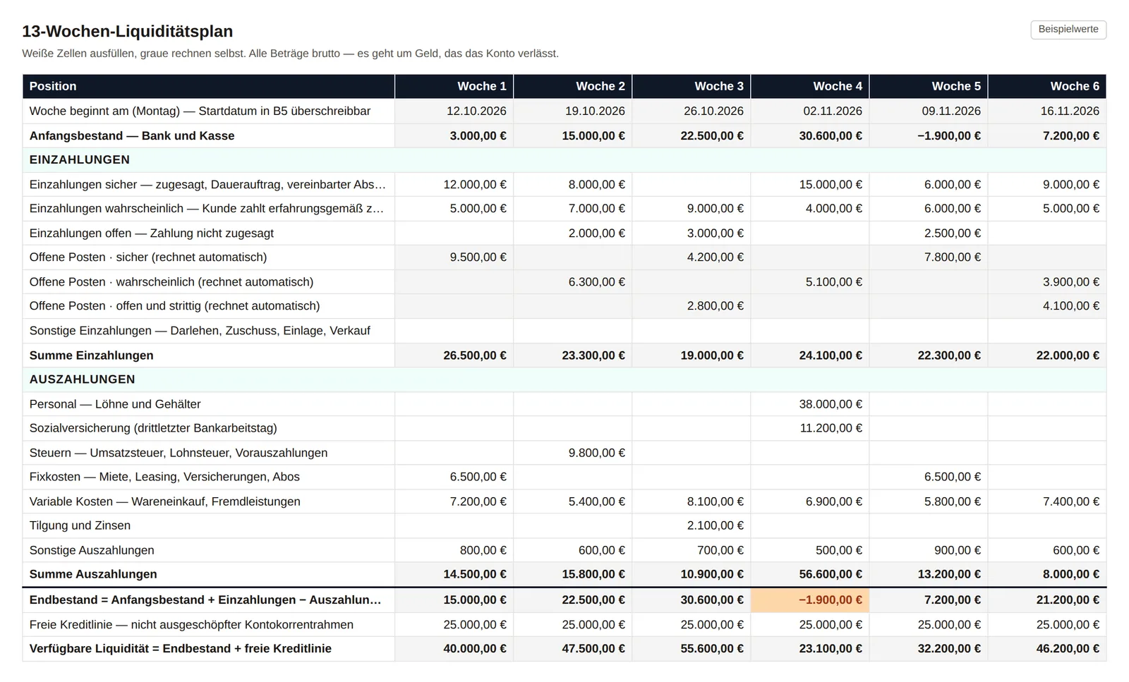
Task: Click the 13-Wochen-Liquiditätsplan heading
Action: [127, 31]
